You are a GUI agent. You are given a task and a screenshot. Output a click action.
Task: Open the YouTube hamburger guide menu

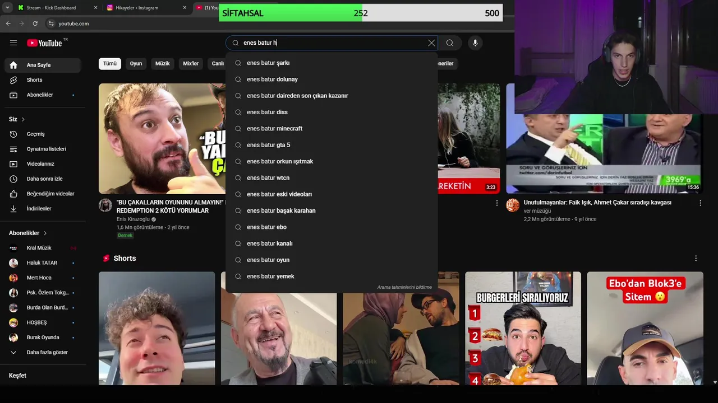[x=13, y=43]
